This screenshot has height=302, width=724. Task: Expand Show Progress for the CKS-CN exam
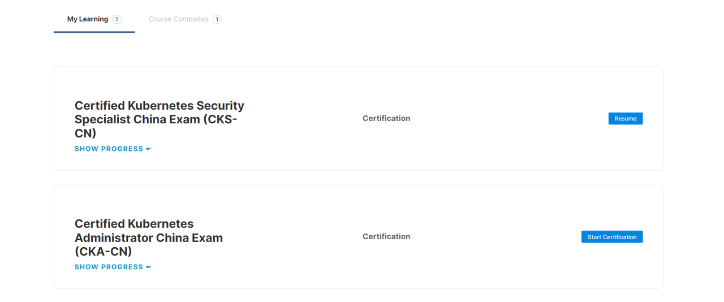[109, 149]
